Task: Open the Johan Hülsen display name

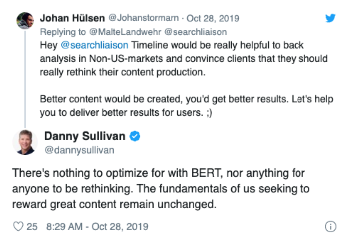Action: point(72,18)
